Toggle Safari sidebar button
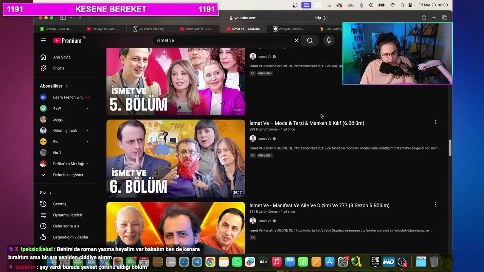484x272 pixels. (x=63, y=18)
